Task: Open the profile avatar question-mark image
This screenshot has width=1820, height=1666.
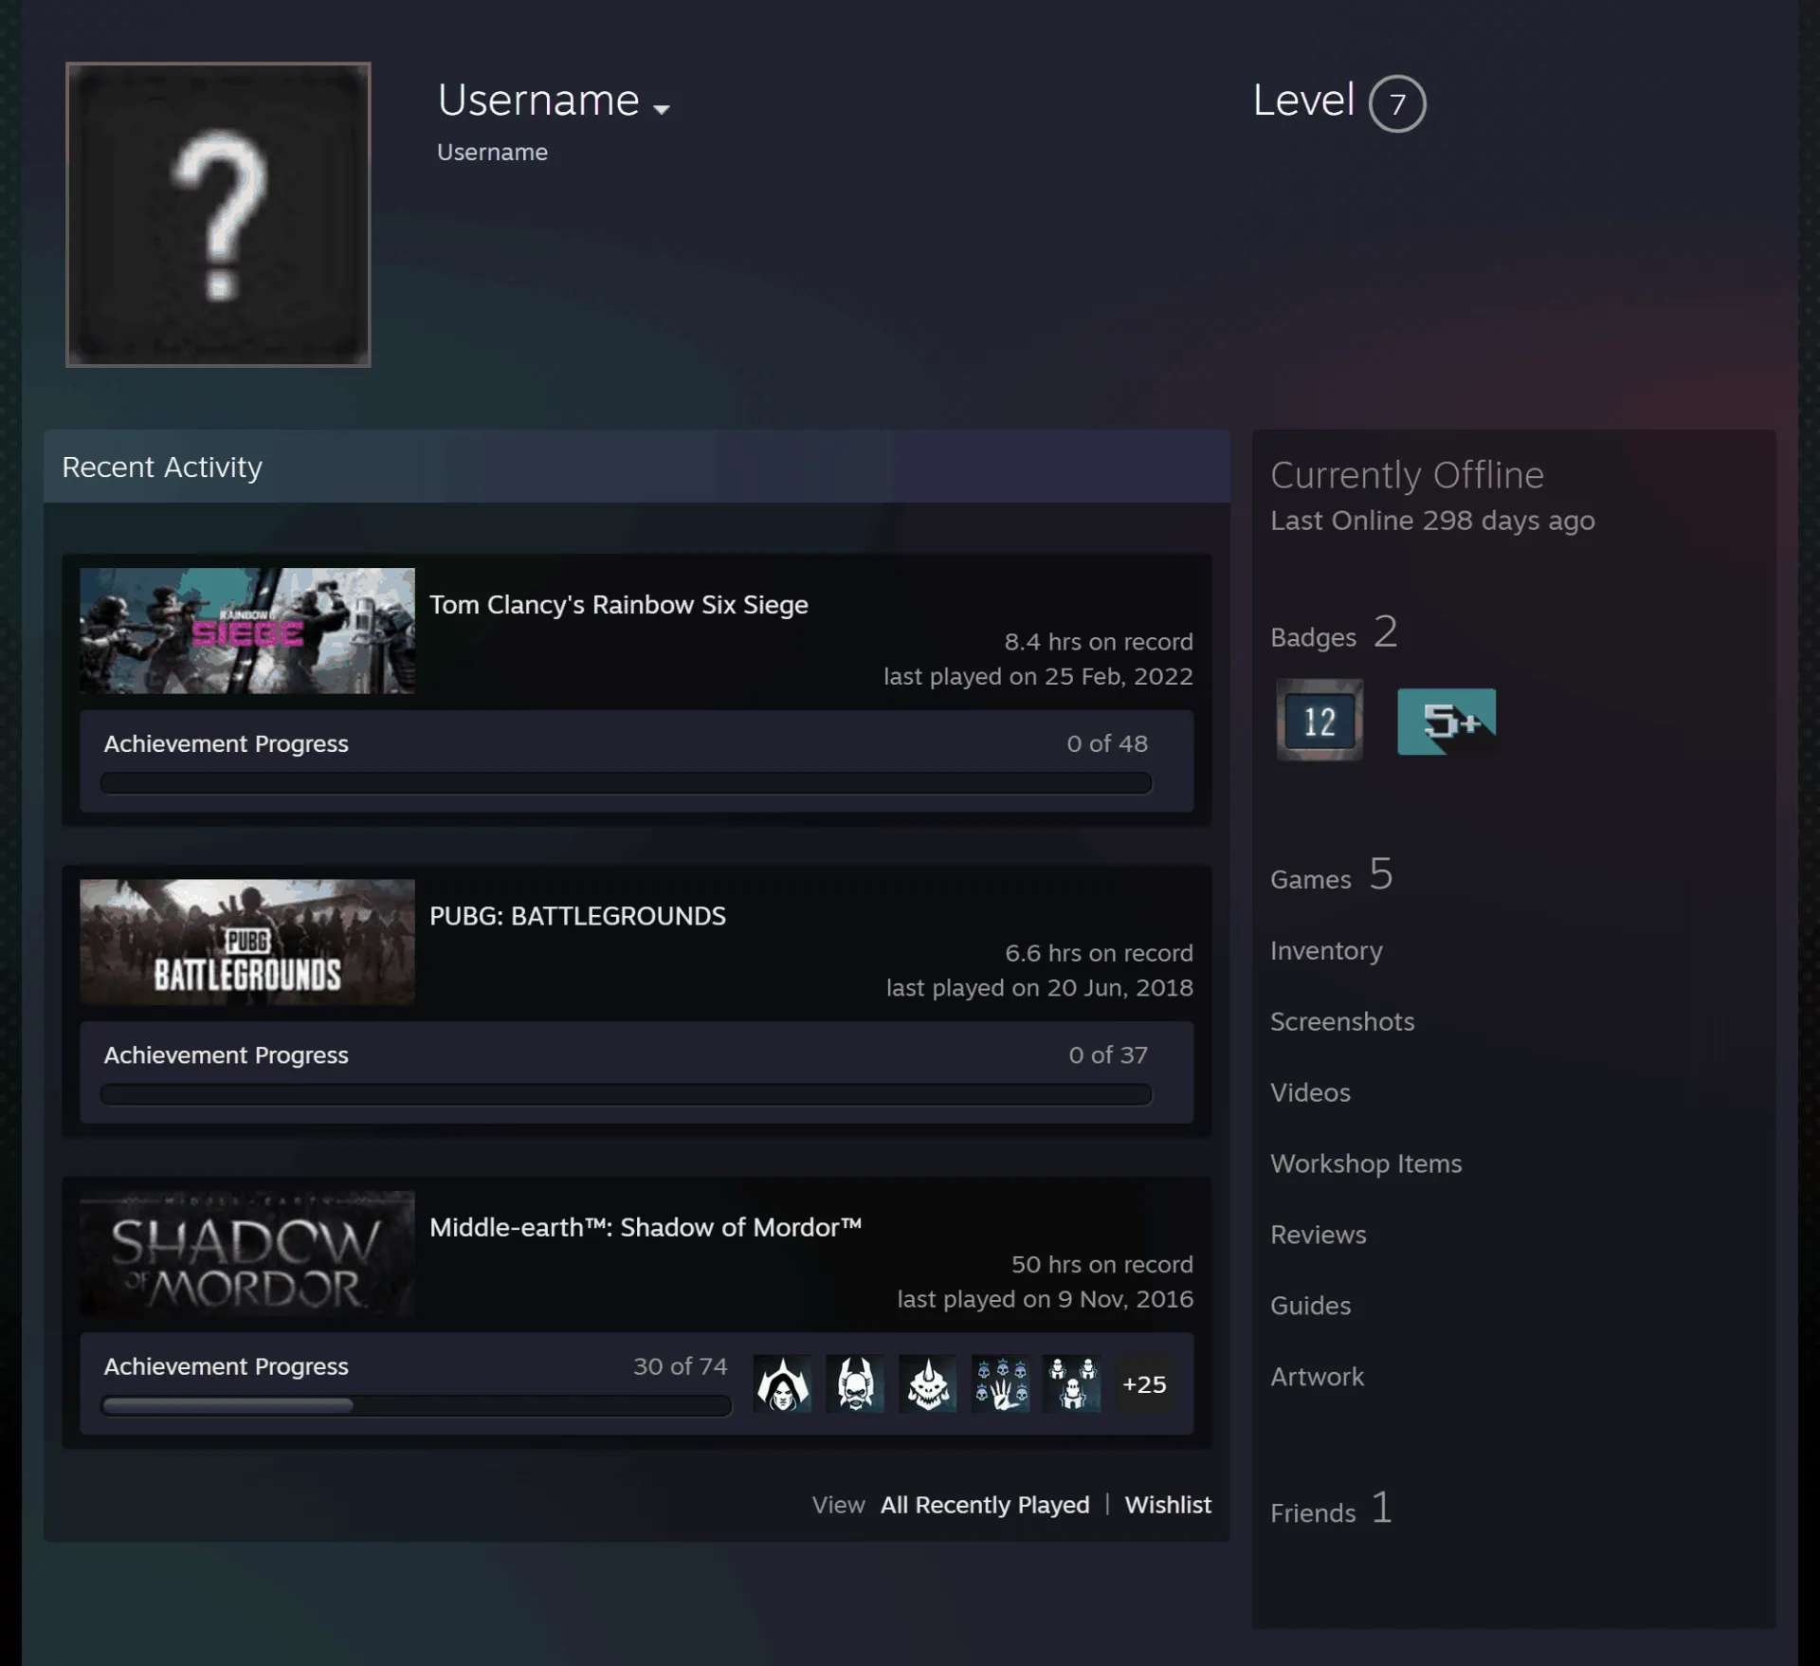Action: click(x=218, y=214)
